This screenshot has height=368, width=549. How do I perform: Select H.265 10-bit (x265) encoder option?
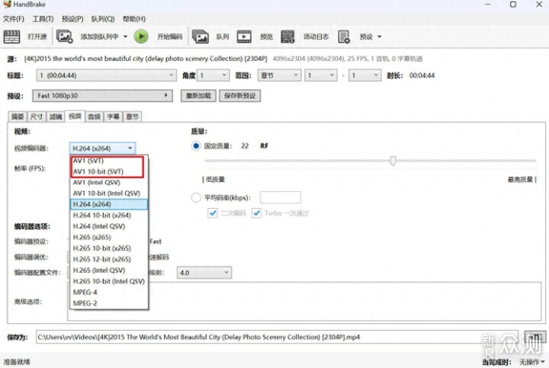109,248
